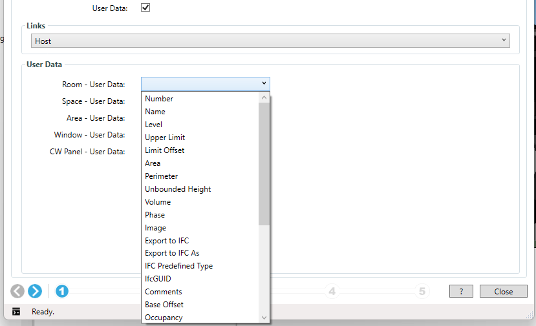
Task: Select the Unbounded Height option
Action: point(178,189)
